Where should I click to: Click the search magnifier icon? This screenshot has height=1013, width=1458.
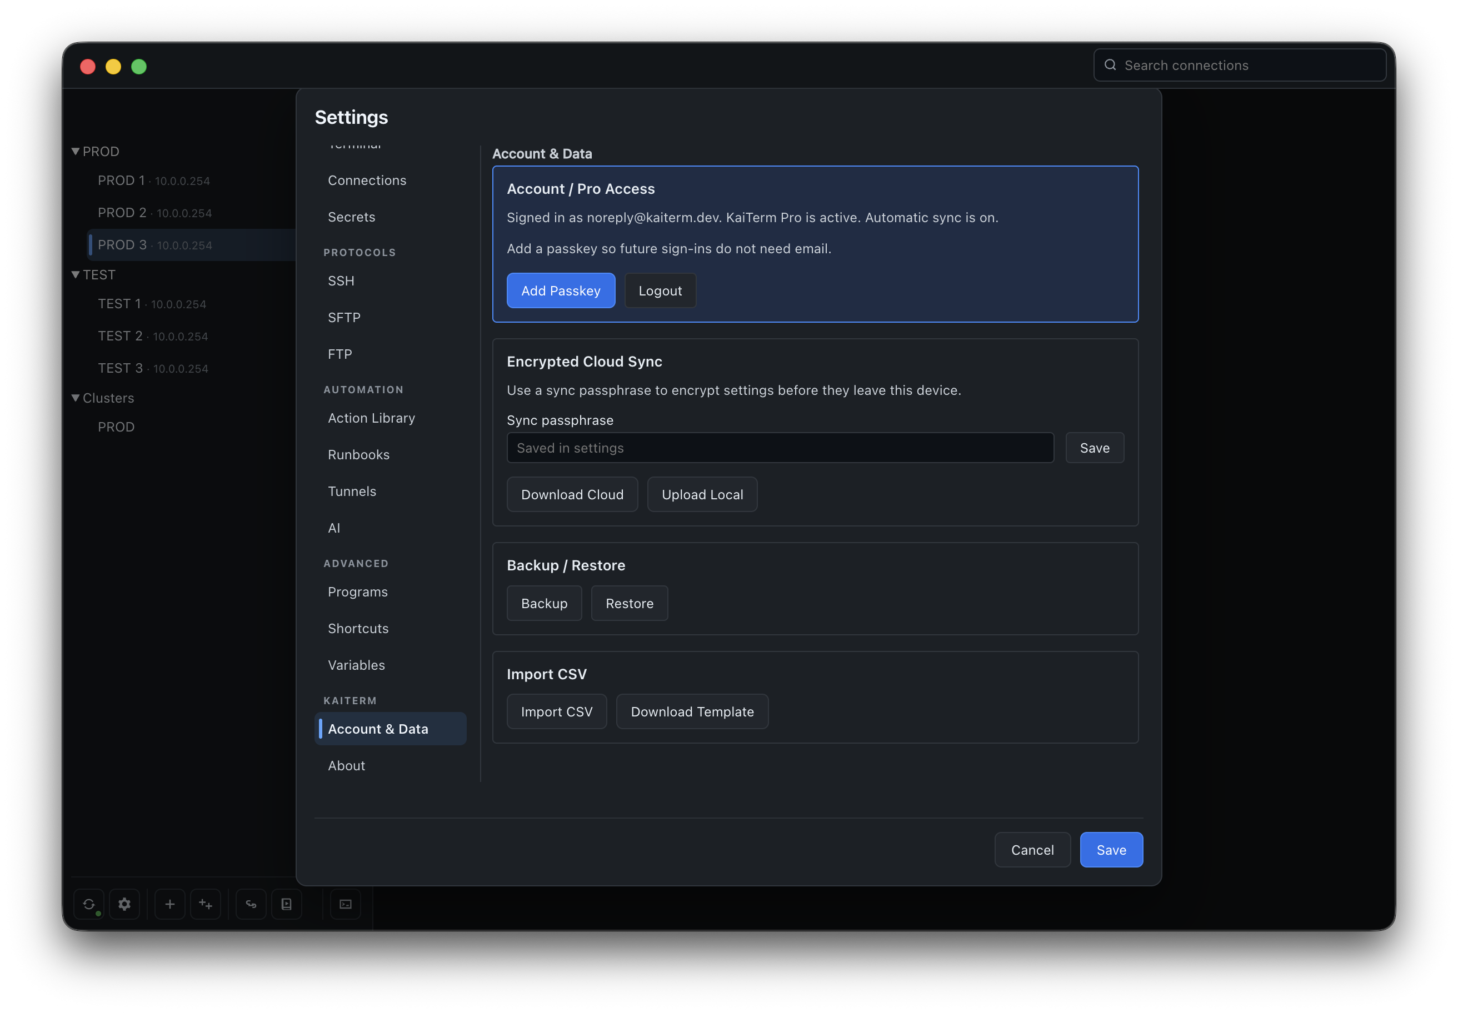1110,65
